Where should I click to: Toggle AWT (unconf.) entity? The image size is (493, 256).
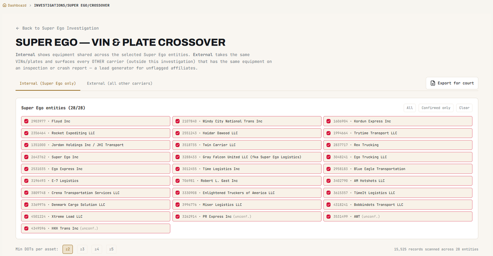[398, 217]
